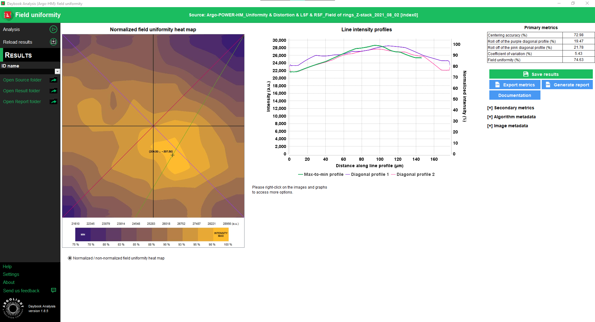Expand Algorithm metadata section

coord(511,117)
